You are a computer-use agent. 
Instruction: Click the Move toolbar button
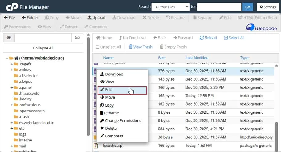click(73, 18)
